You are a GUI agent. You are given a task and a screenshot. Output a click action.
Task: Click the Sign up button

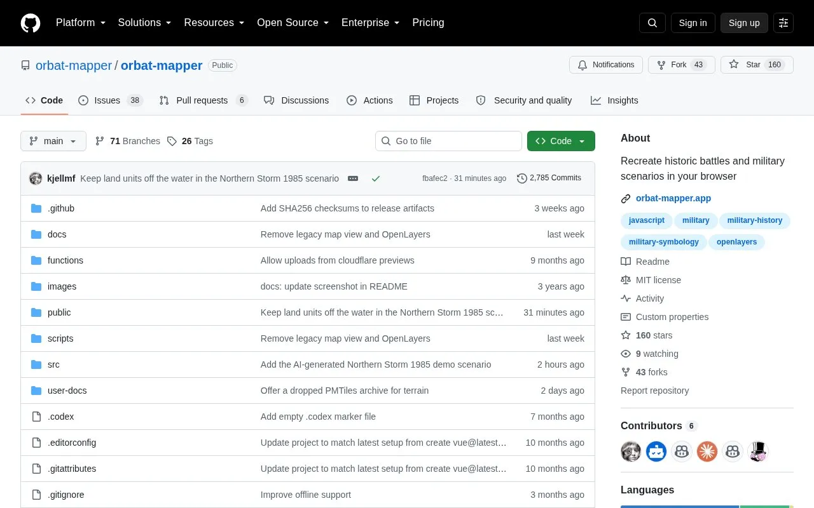[x=744, y=23]
